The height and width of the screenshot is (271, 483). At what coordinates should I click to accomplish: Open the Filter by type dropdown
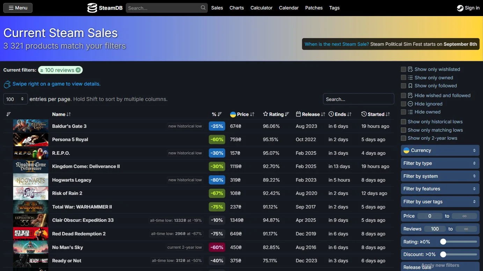[440, 163]
